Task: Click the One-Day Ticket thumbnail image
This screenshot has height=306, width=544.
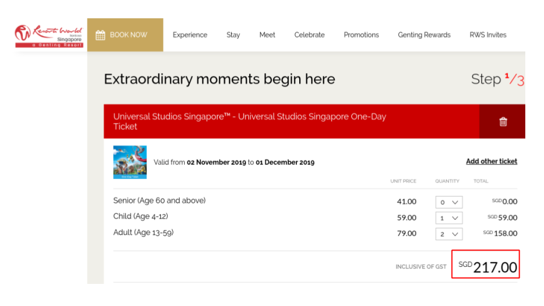Action: [x=130, y=162]
